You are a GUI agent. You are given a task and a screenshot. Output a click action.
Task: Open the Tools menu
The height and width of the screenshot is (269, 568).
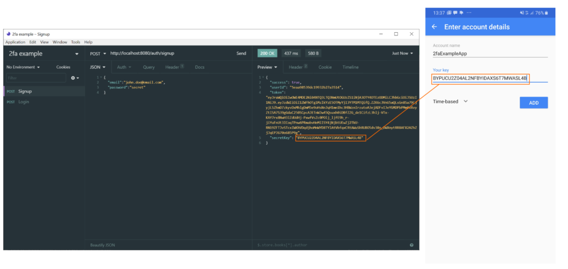click(x=75, y=42)
